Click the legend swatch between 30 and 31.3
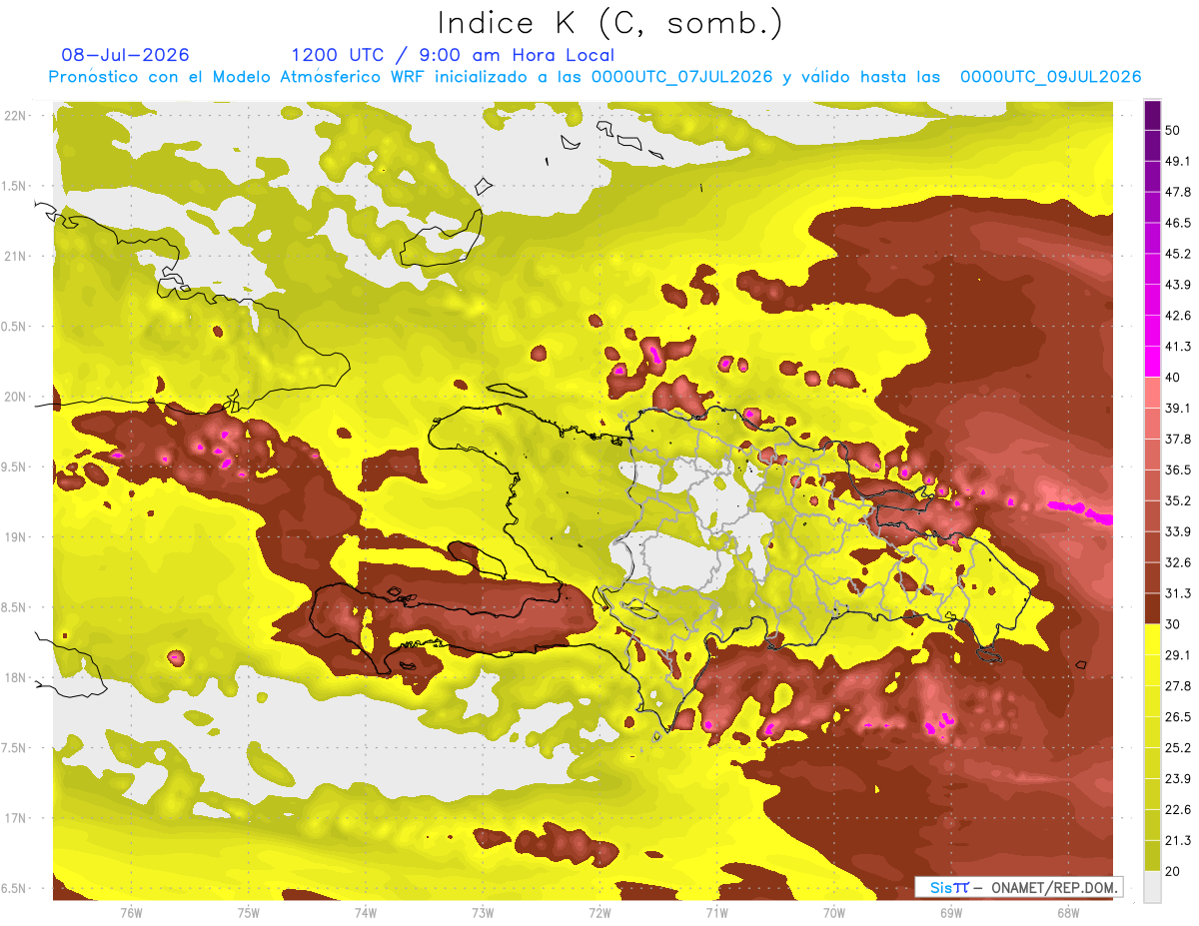 click(x=1152, y=608)
